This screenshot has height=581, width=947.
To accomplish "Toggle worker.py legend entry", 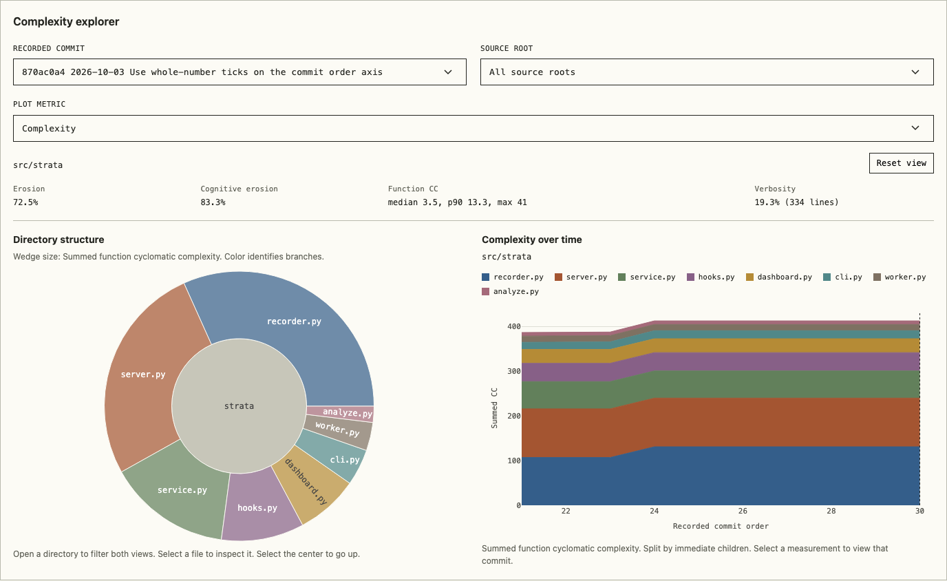I will [900, 277].
